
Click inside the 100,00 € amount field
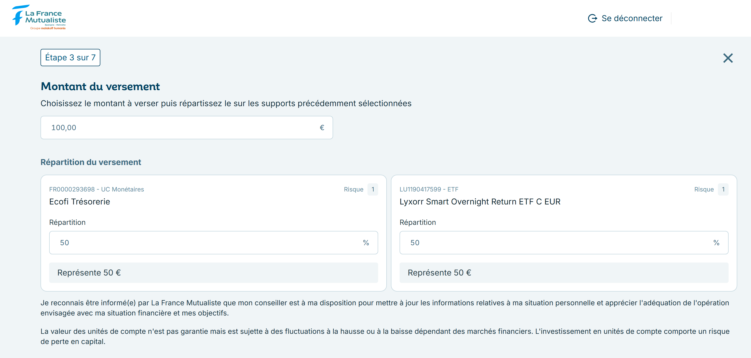[x=146, y=127]
